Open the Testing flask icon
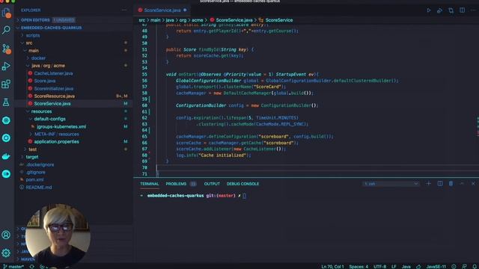This screenshot has height=269, width=479. pos(6,102)
